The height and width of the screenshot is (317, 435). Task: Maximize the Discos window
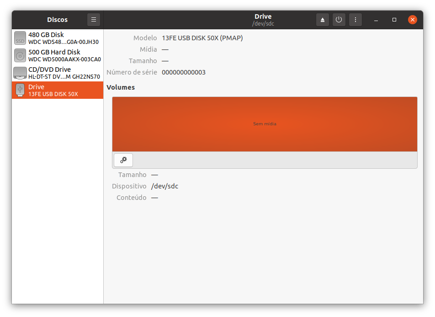[x=394, y=20]
